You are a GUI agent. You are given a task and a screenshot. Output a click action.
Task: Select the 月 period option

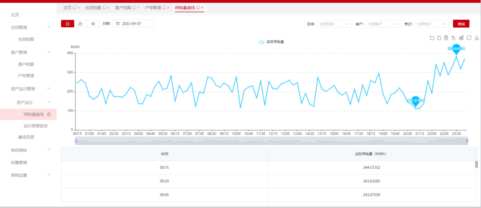pyautogui.click(x=80, y=24)
